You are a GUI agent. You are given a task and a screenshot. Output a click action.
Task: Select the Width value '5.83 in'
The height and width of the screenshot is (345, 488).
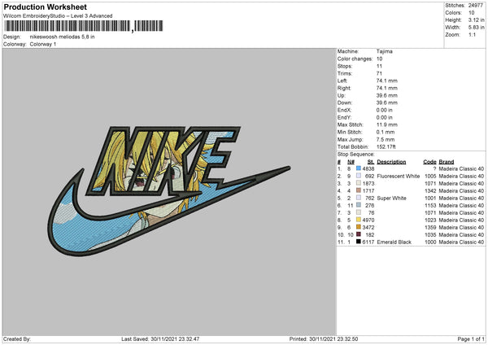tap(476, 28)
